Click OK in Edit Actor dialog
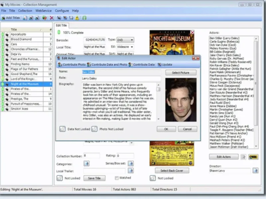 166,129
